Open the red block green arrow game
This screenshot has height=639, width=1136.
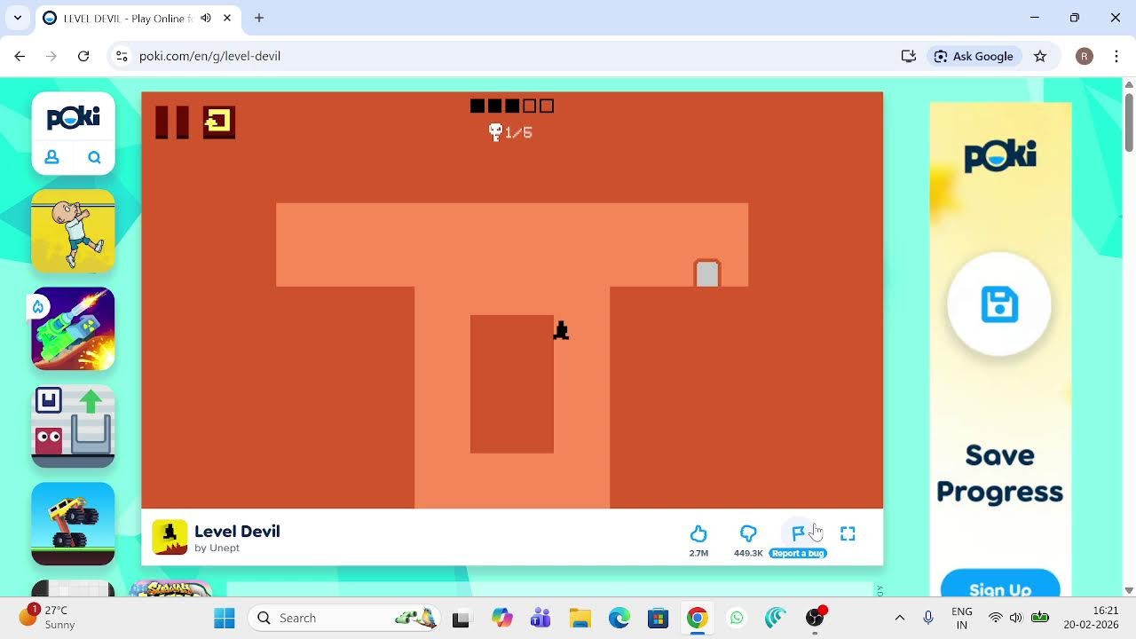(73, 426)
